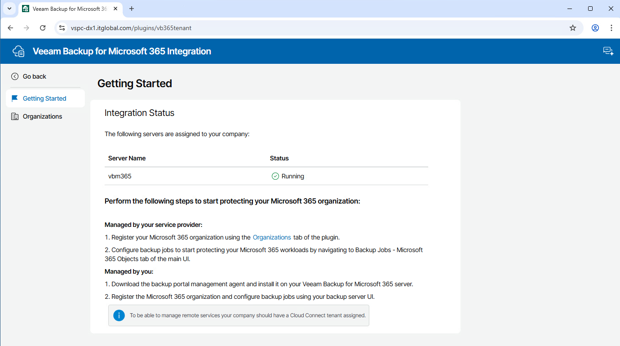This screenshot has height=346, width=620.
Task: Select Getting Started in the sidebar
Action: [45, 98]
